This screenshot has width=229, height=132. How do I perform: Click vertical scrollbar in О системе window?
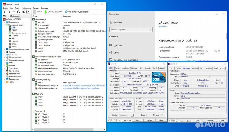pyautogui.click(x=226, y=36)
